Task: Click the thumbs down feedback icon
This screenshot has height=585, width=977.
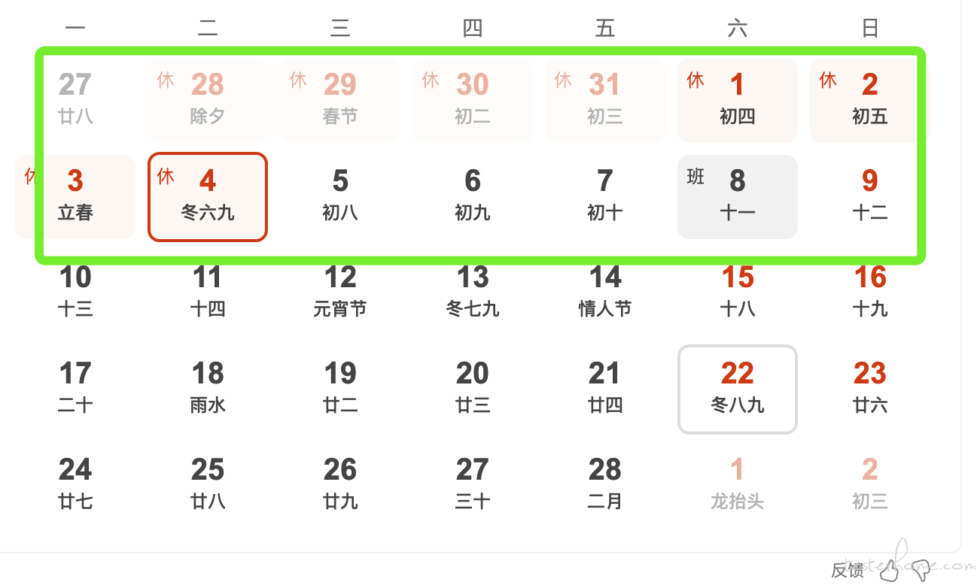Action: [x=921, y=571]
